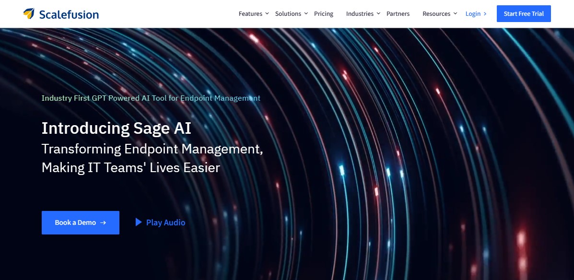Click the 'Industry First GPT Powered AI Tool' tagline
The height and width of the screenshot is (280, 574).
(x=151, y=98)
